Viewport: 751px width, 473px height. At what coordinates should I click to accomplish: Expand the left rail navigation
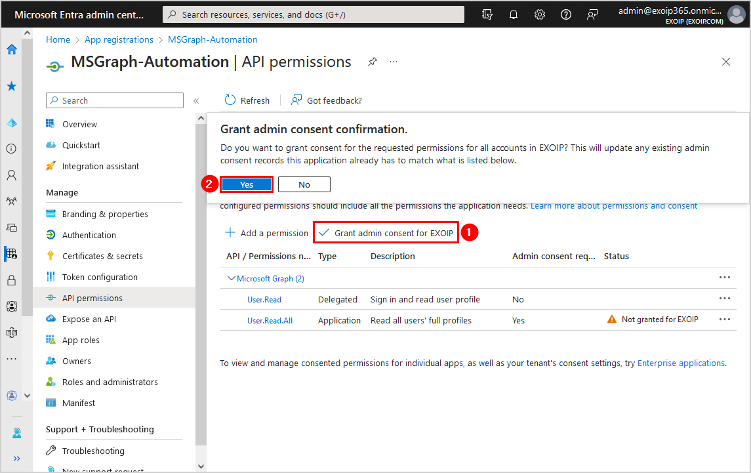pos(16,458)
